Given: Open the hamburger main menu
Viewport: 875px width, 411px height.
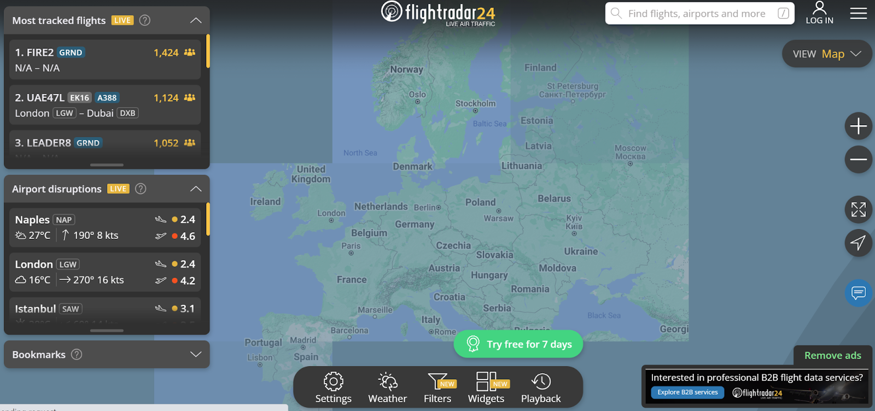Looking at the screenshot, I should (858, 13).
